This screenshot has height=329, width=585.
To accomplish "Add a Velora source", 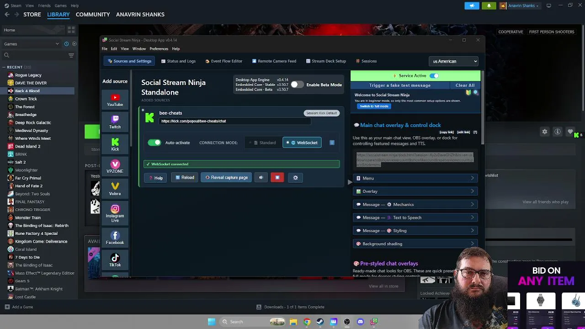I will point(115,189).
